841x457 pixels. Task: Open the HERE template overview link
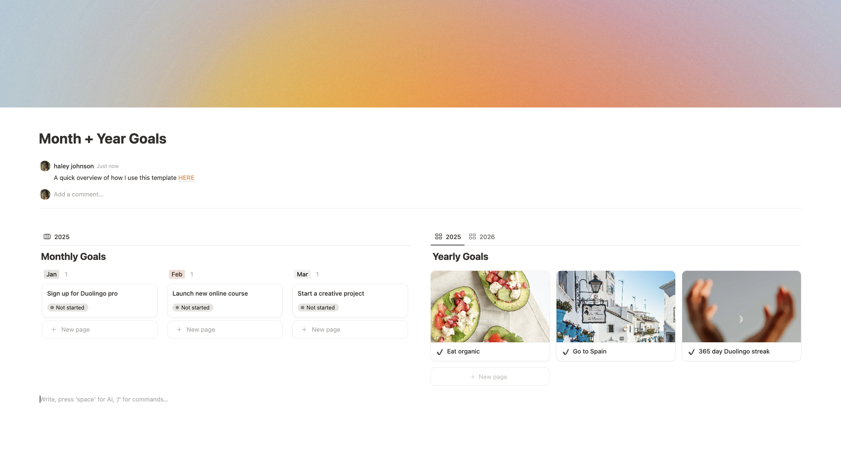pos(186,178)
